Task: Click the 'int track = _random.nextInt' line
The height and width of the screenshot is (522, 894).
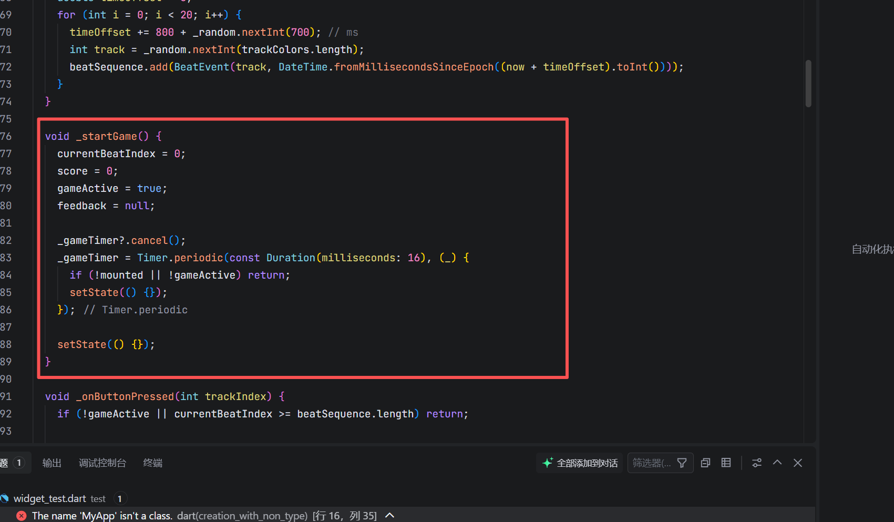Action: (217, 49)
